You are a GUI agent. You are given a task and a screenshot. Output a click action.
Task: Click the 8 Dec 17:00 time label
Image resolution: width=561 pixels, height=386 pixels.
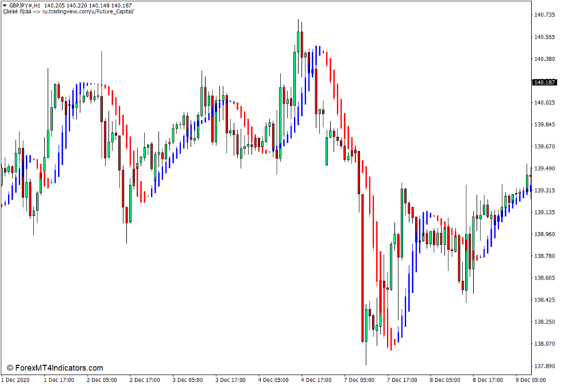tap(488, 380)
